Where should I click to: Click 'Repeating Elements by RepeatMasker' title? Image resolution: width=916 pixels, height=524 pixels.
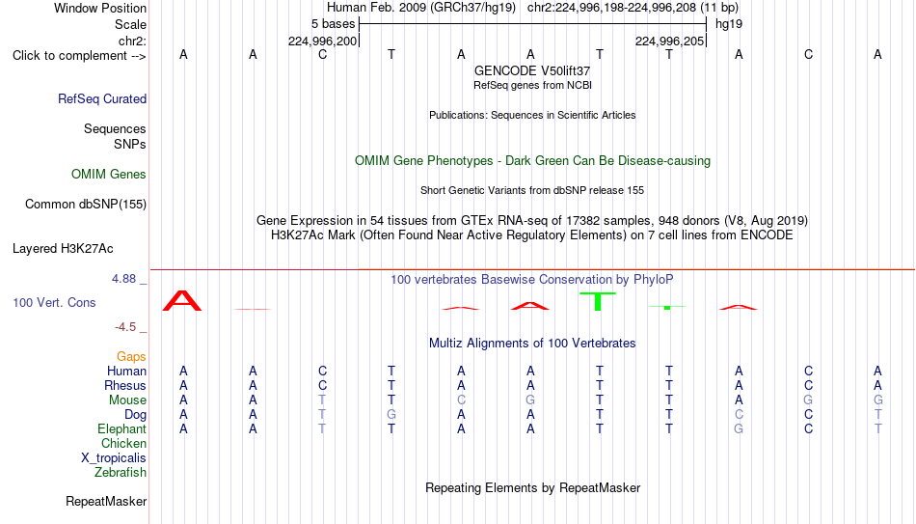click(532, 487)
